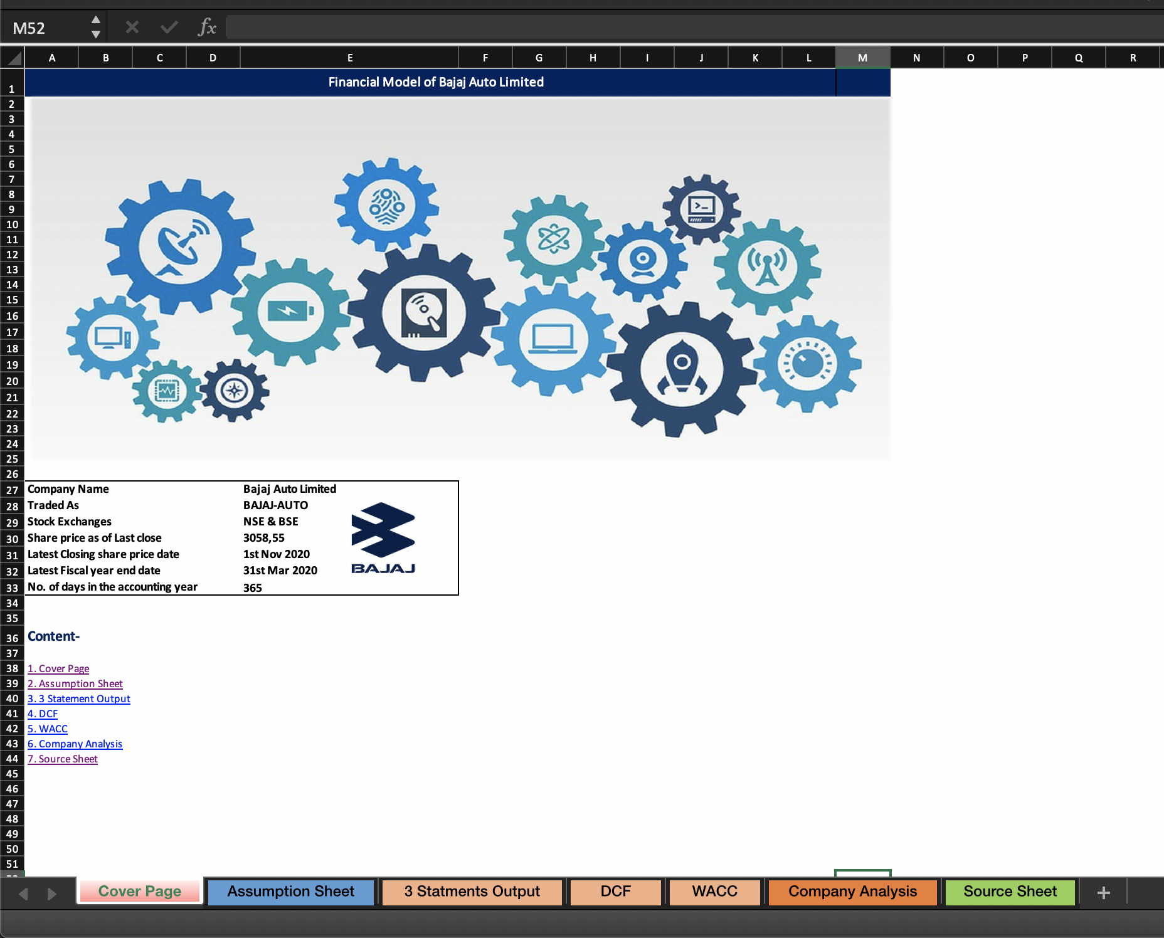Viewport: 1164px width, 938px height.
Task: Click the Traded As label cell
Action: [x=53, y=505]
